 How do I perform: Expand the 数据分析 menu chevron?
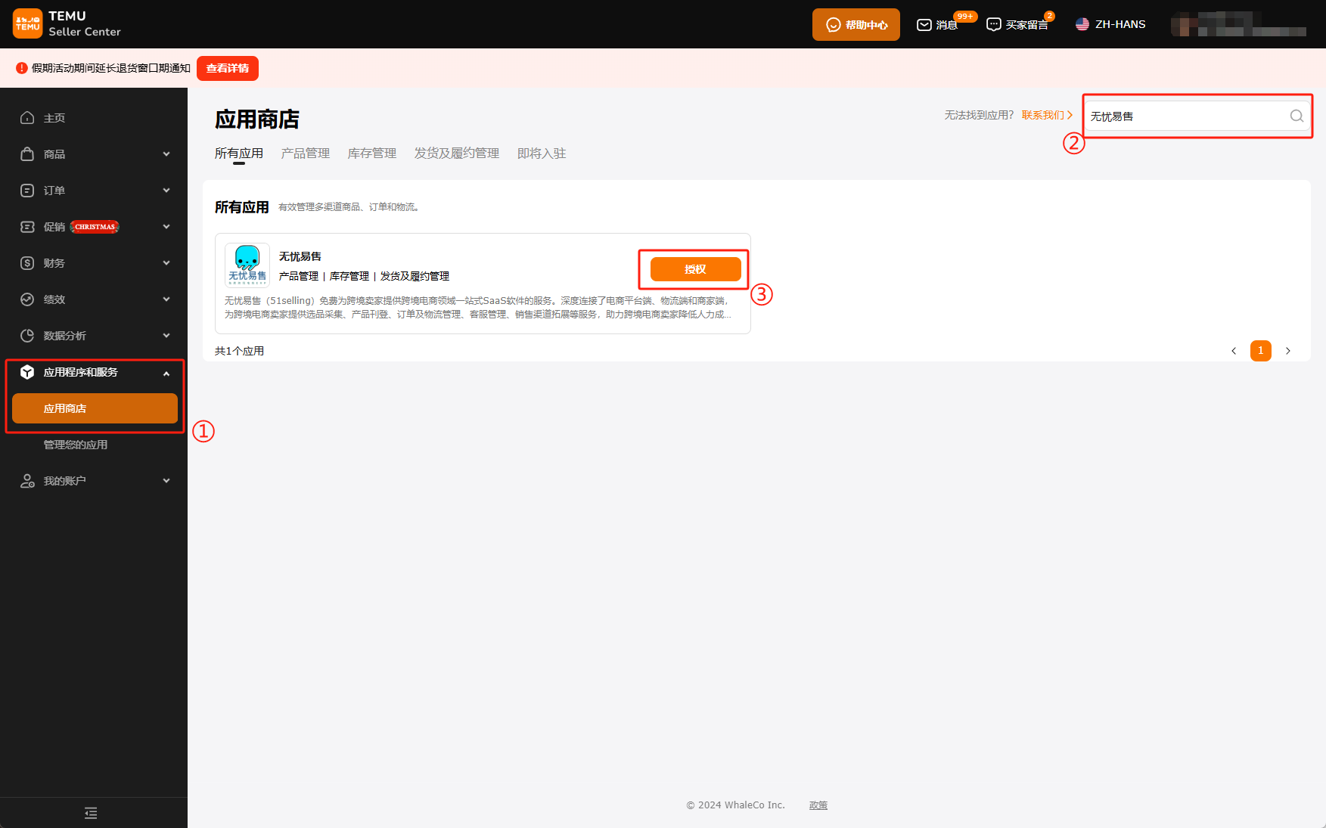[x=166, y=336]
